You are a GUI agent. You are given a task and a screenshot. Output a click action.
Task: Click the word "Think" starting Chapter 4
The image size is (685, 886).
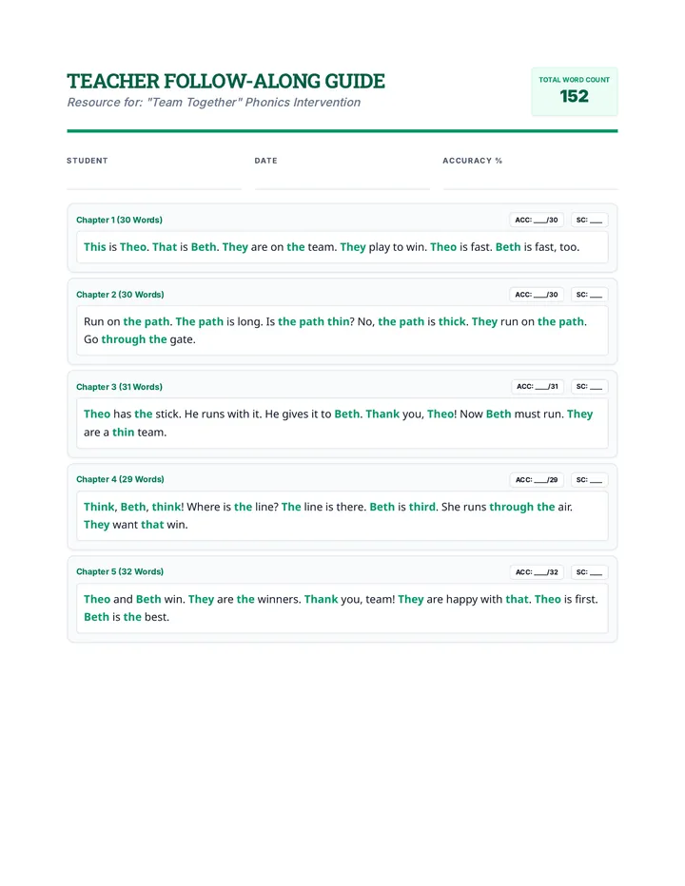pos(99,507)
